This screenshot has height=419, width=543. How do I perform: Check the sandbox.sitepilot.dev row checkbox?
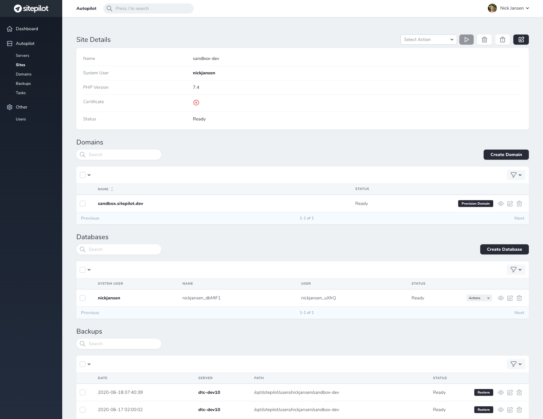[x=83, y=204]
